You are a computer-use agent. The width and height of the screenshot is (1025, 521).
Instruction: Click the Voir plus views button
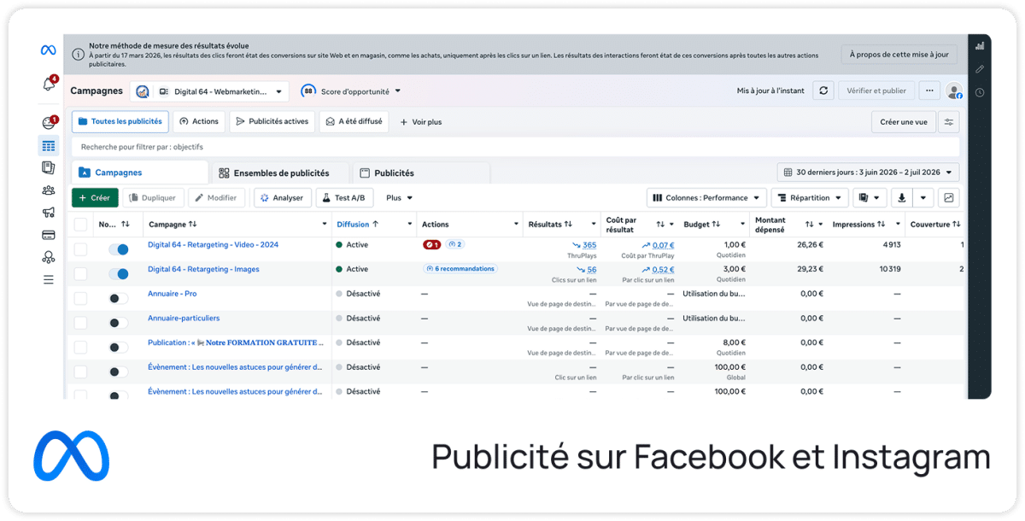pos(420,121)
